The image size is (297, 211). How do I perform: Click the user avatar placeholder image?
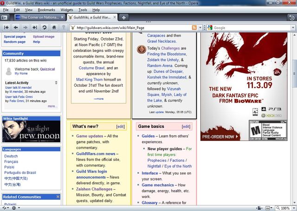[x=8, y=71]
